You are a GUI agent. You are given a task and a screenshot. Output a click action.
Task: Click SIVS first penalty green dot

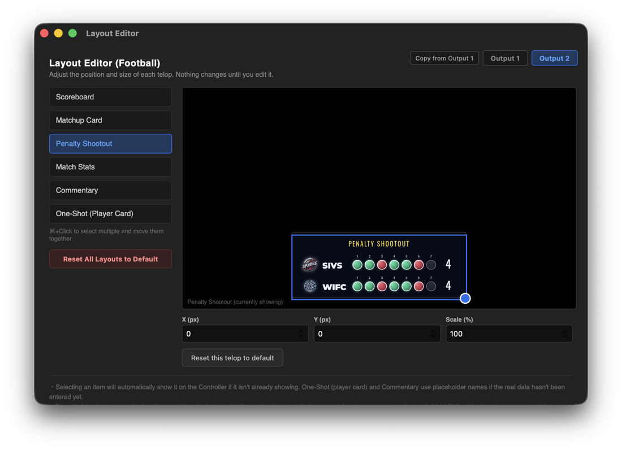click(357, 265)
